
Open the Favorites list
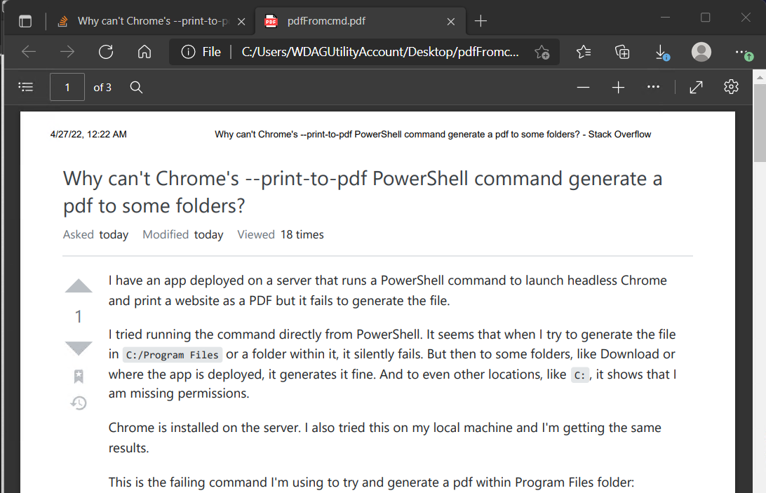click(x=584, y=52)
